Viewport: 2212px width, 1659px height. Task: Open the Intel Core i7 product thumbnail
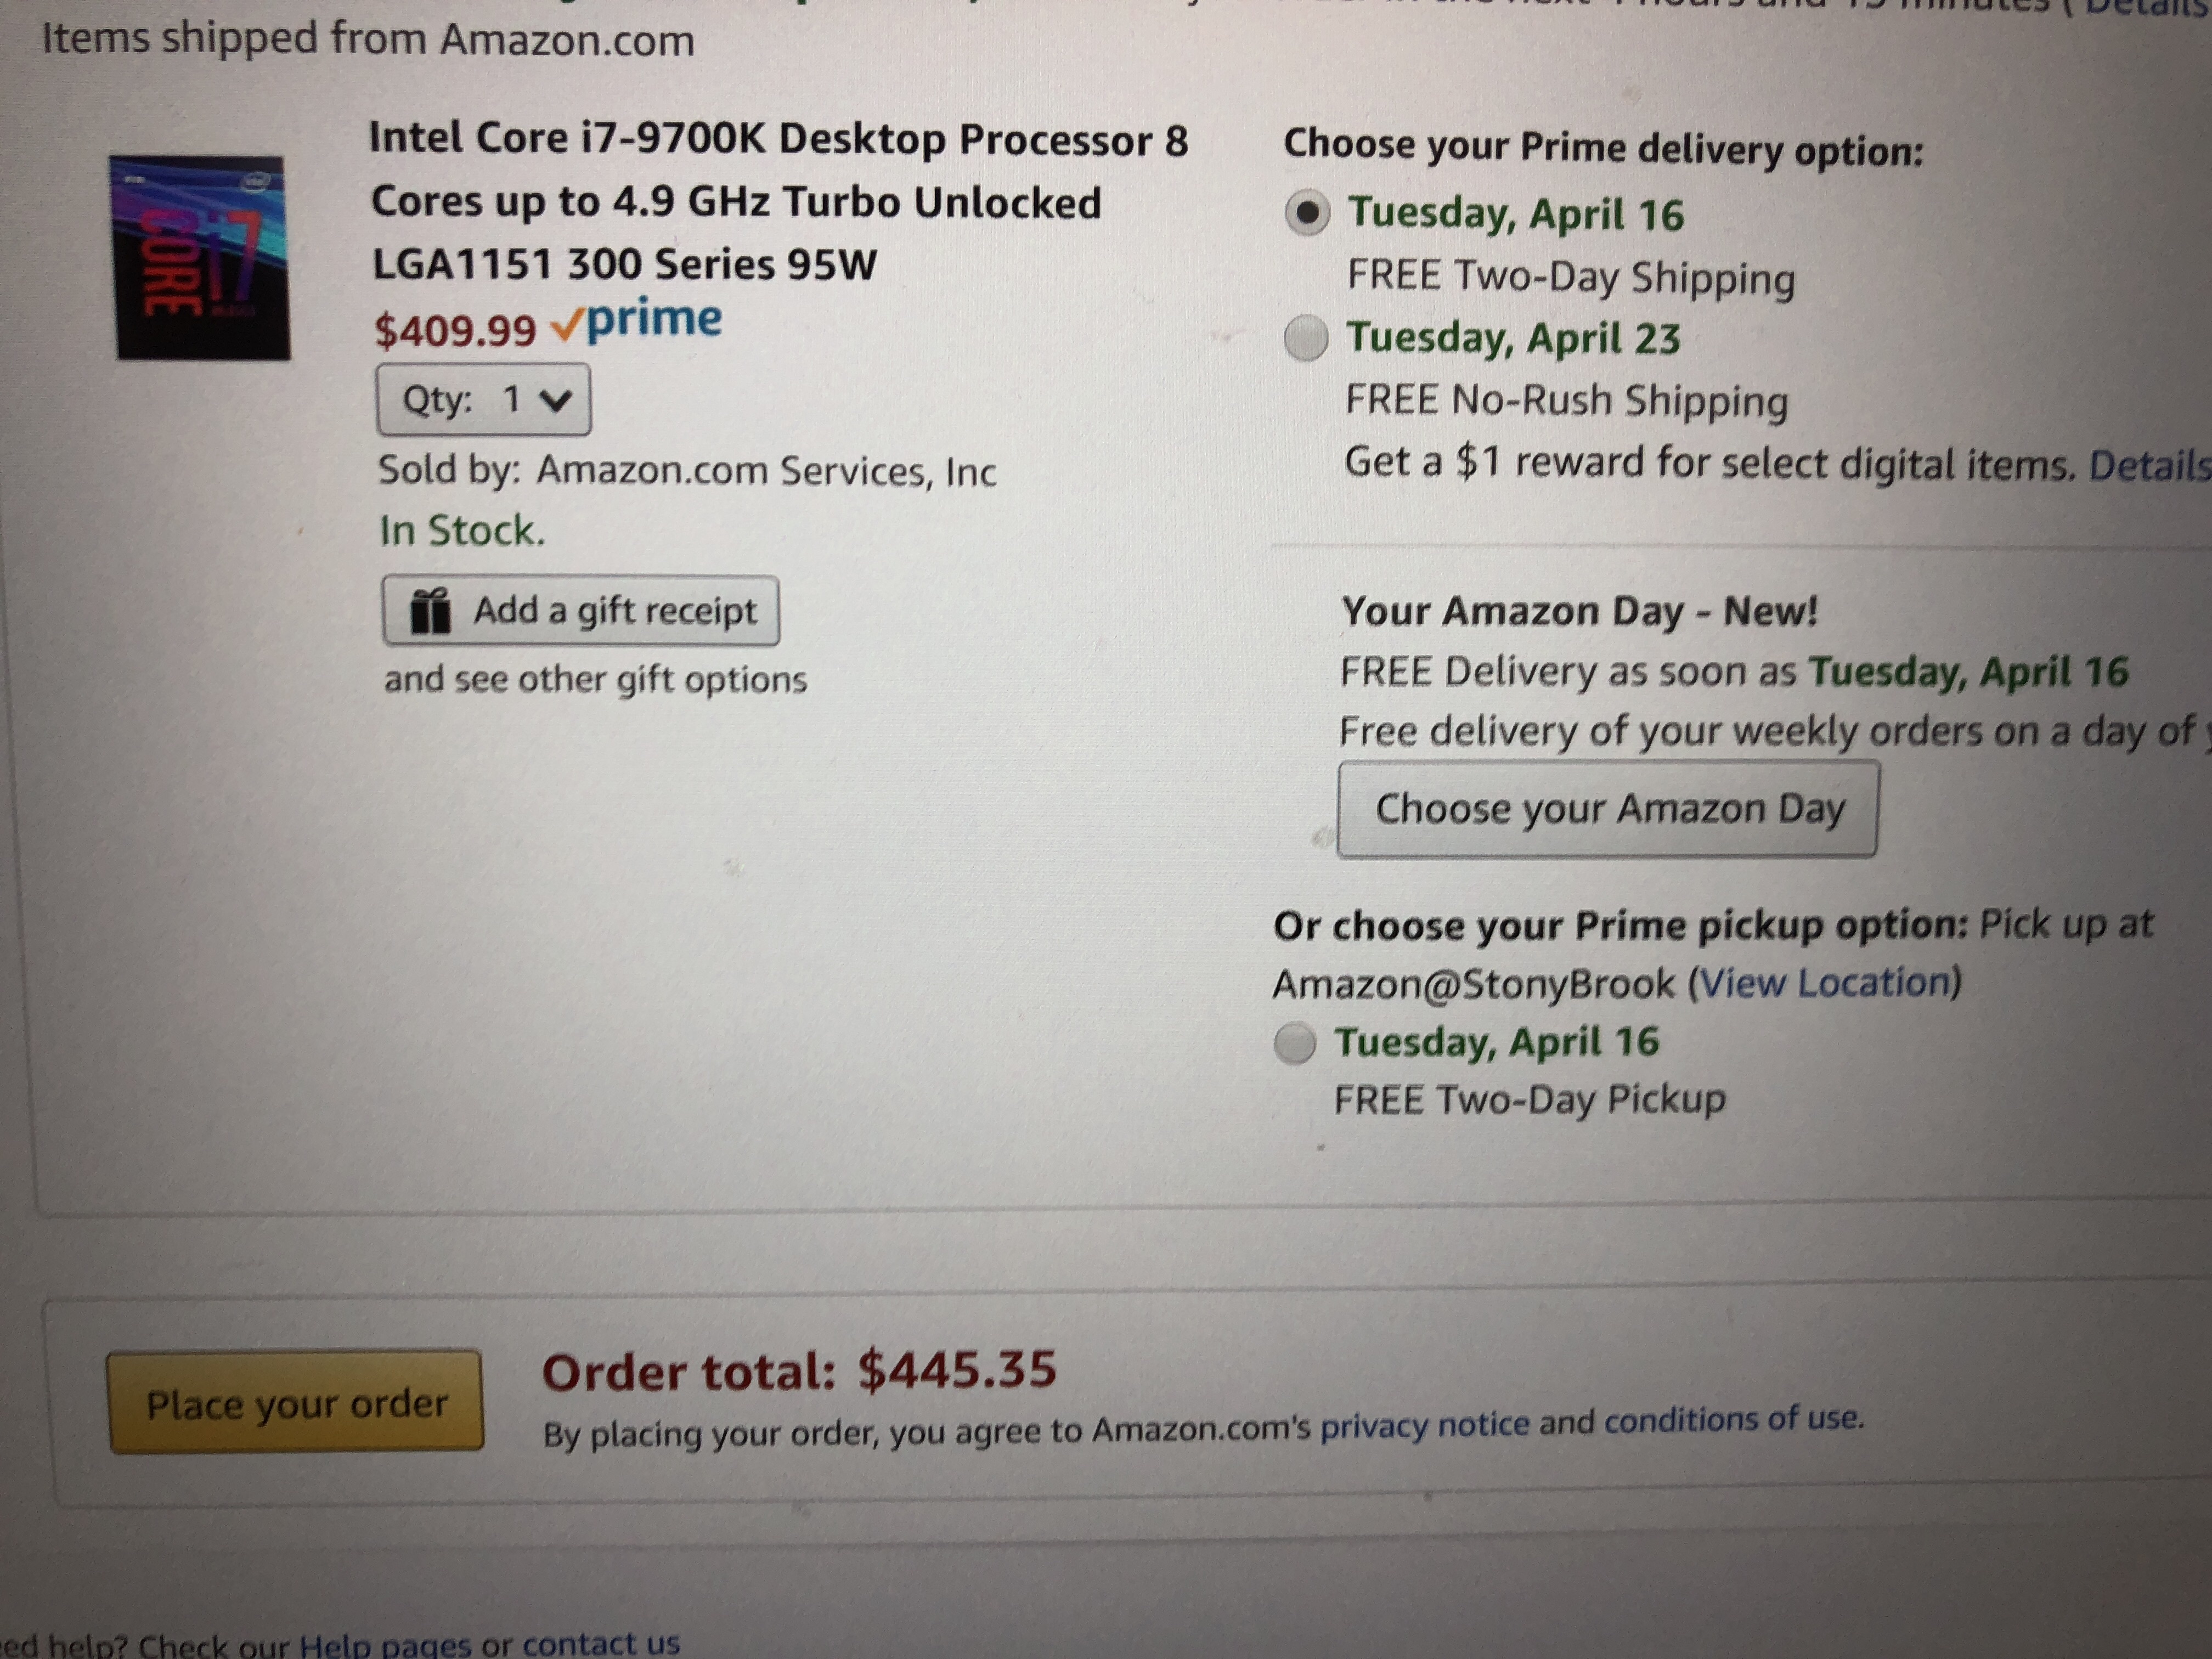201,257
